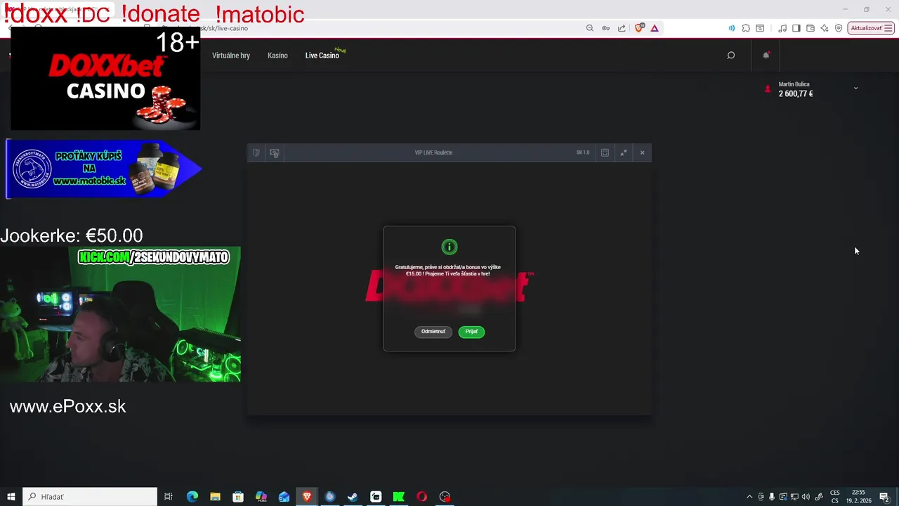Select the Live Casino menu item

322,56
